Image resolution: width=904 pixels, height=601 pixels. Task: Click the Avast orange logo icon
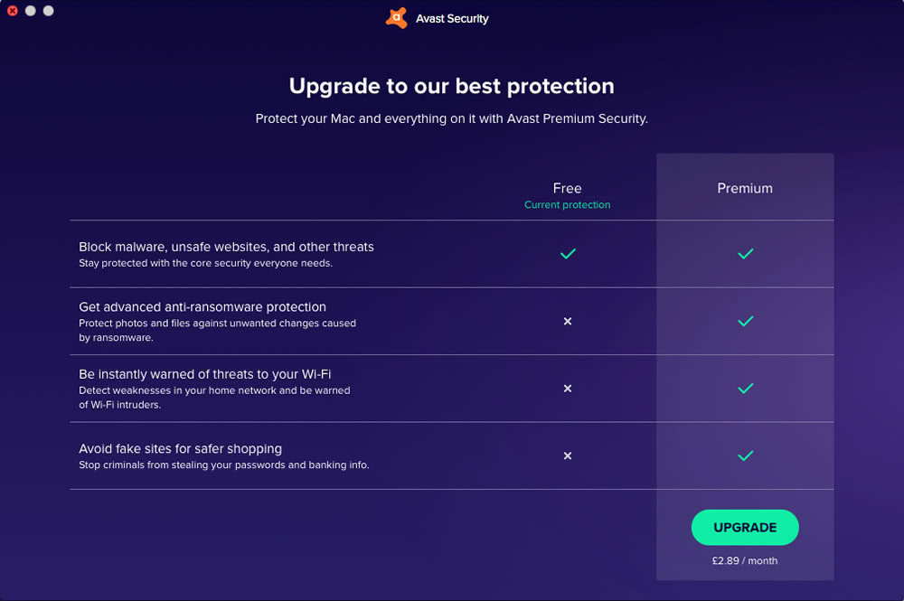click(x=397, y=18)
